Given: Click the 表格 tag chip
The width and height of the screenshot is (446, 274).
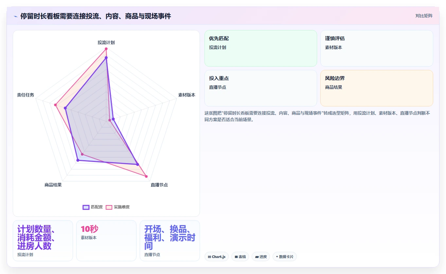Looking at the screenshot, I should (x=240, y=257).
